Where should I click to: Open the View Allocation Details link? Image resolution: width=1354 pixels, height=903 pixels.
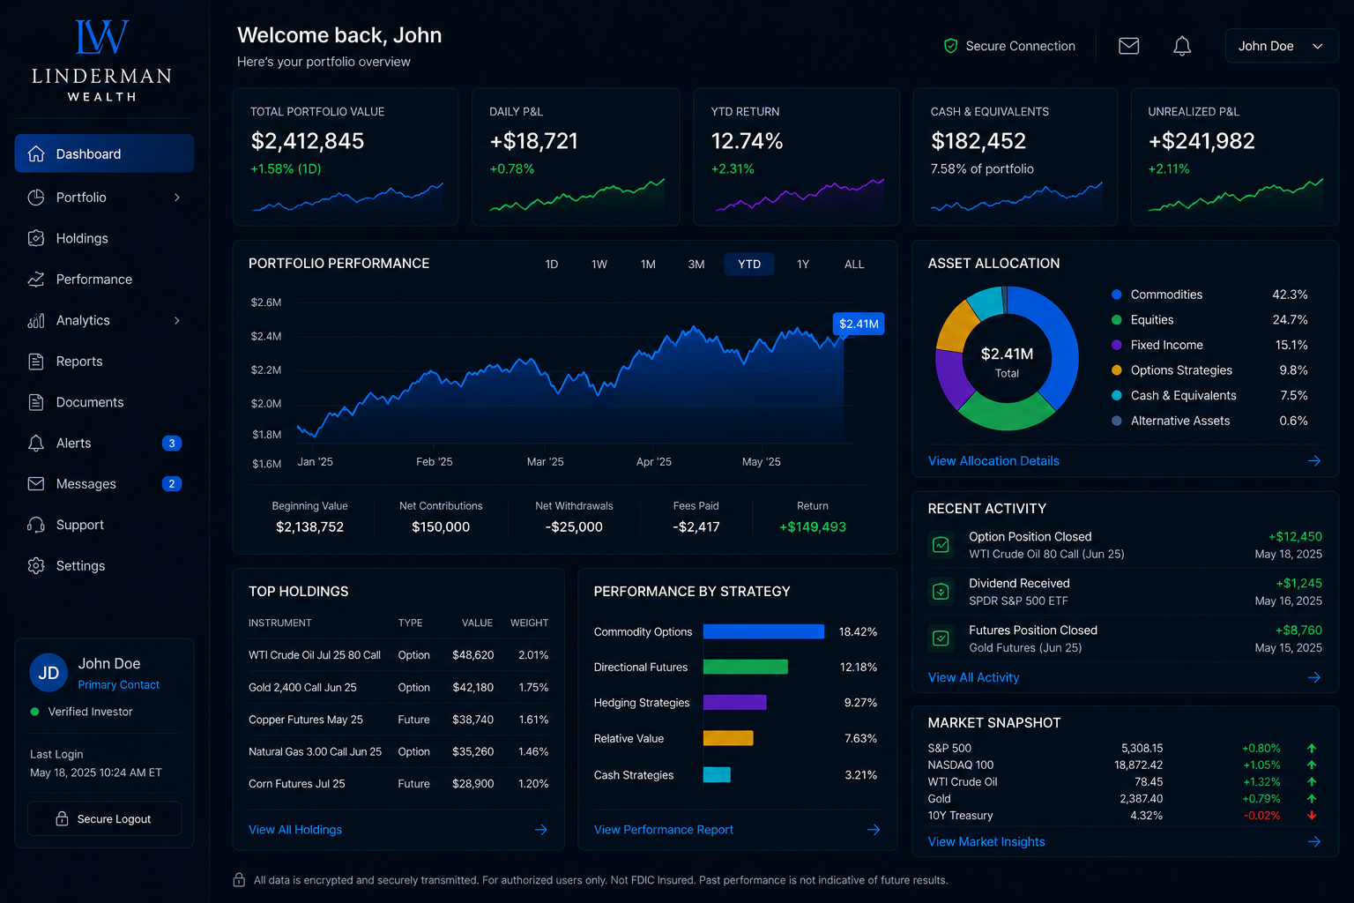tap(993, 460)
